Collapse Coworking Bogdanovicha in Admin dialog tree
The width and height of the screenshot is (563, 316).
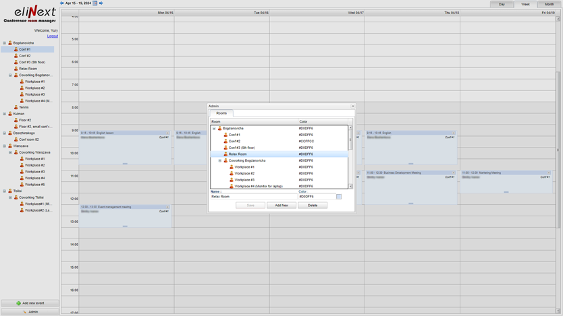[x=220, y=161]
